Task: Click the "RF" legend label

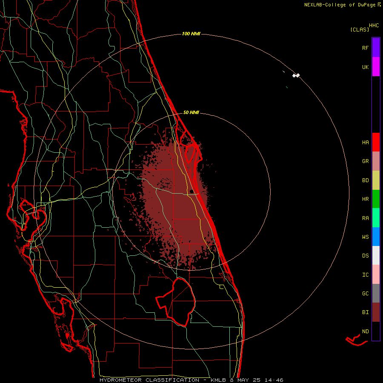Action: click(x=365, y=48)
